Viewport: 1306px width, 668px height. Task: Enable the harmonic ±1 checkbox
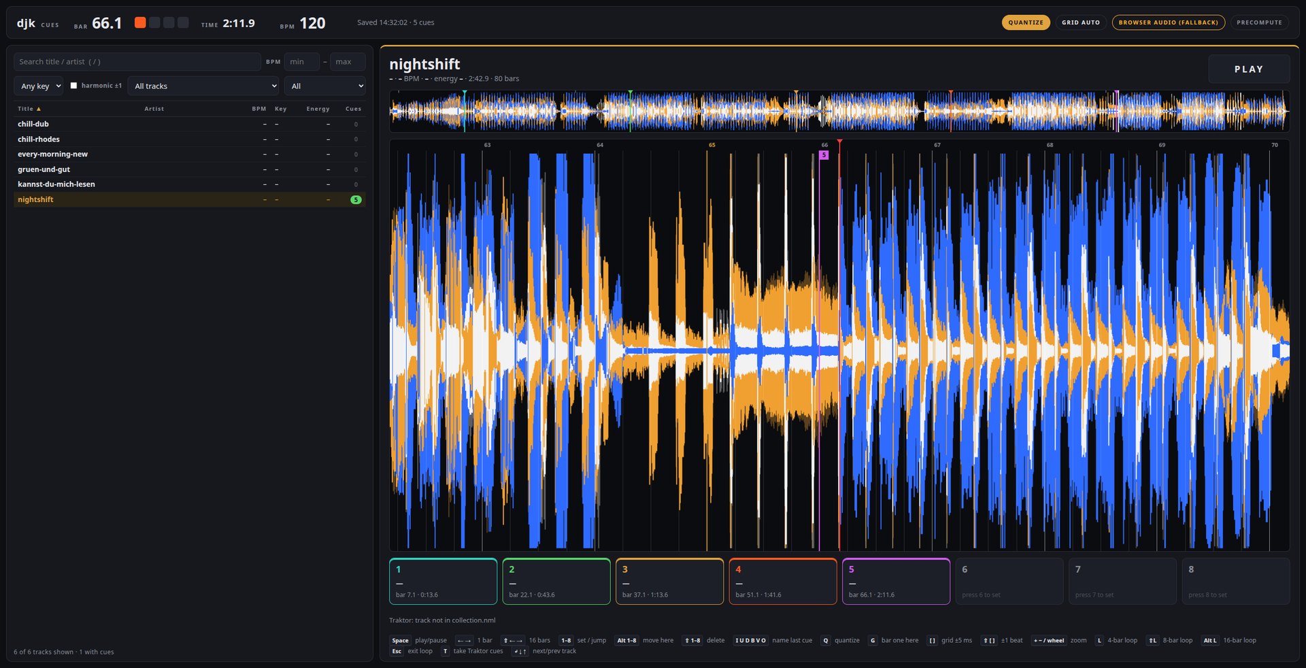pyautogui.click(x=74, y=86)
